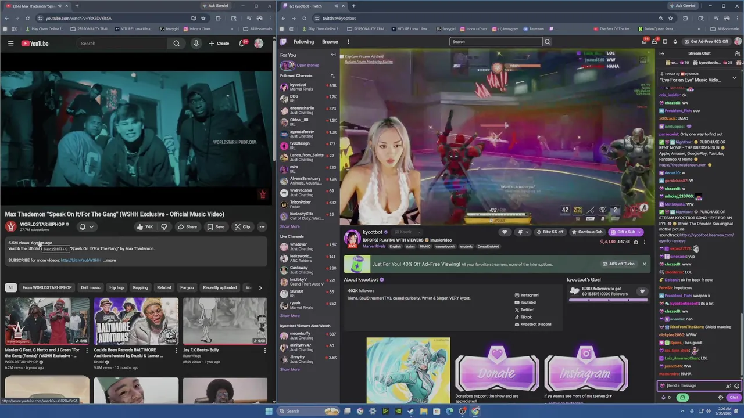Click the purple Chat send button
744x418 pixels.
click(734, 398)
